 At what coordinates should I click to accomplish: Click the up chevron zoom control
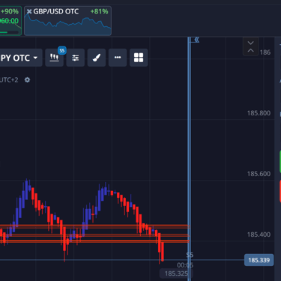pyautogui.click(x=250, y=50)
